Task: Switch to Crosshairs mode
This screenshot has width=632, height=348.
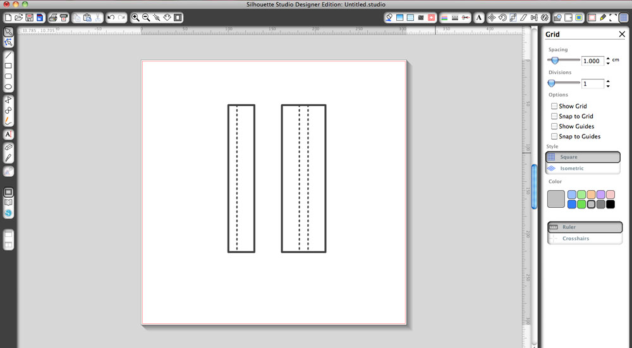Action: click(584, 239)
